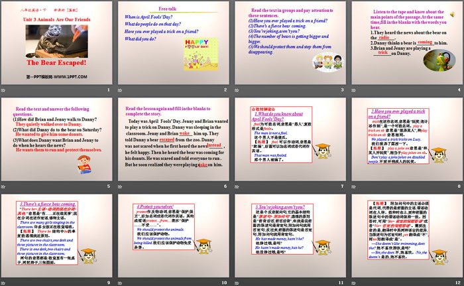Click the "4.Protect yourselves!" heading on slide 10
The image size is (464, 286).
(x=155, y=206)
